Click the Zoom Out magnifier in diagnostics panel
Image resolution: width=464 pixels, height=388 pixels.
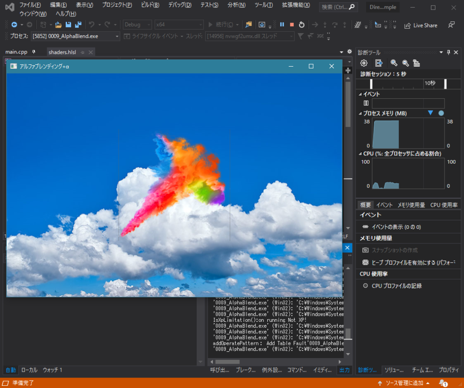tap(406, 63)
